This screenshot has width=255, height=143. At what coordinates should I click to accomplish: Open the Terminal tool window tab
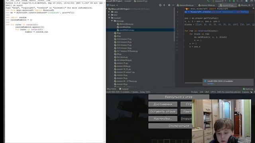[x=124, y=89]
